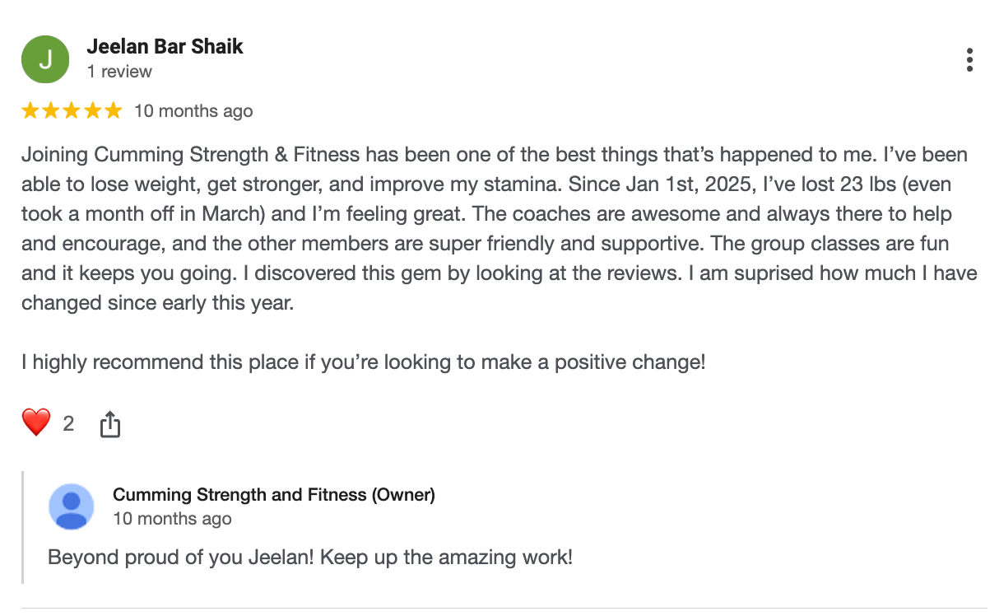
Task: Open Jeelan Bar Shaik's profile name
Action: click(165, 47)
